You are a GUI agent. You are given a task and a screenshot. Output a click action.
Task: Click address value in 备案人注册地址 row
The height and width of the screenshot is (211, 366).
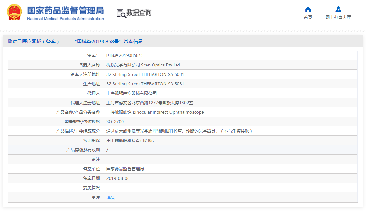pyautogui.click(x=145, y=74)
